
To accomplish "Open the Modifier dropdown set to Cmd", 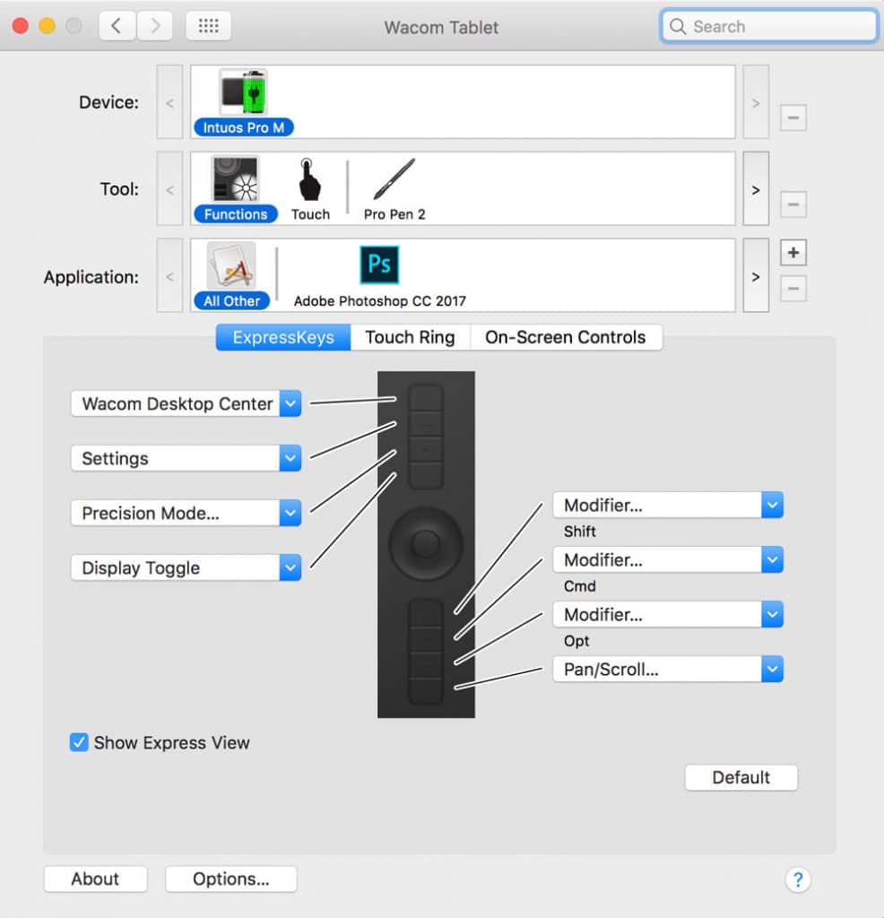I will [x=668, y=560].
